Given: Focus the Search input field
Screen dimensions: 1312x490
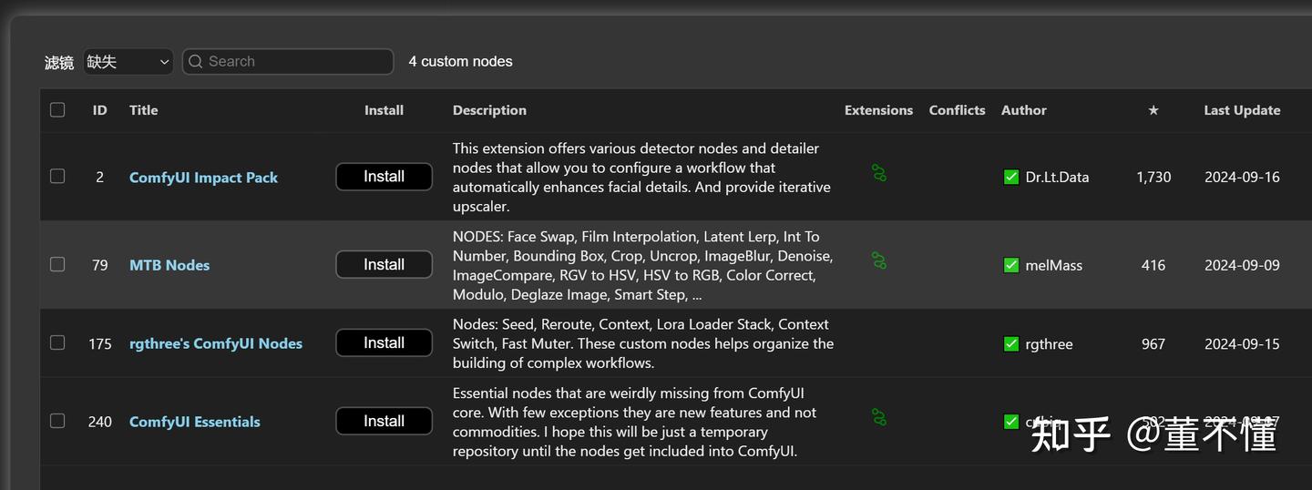Looking at the screenshot, I should (296, 62).
